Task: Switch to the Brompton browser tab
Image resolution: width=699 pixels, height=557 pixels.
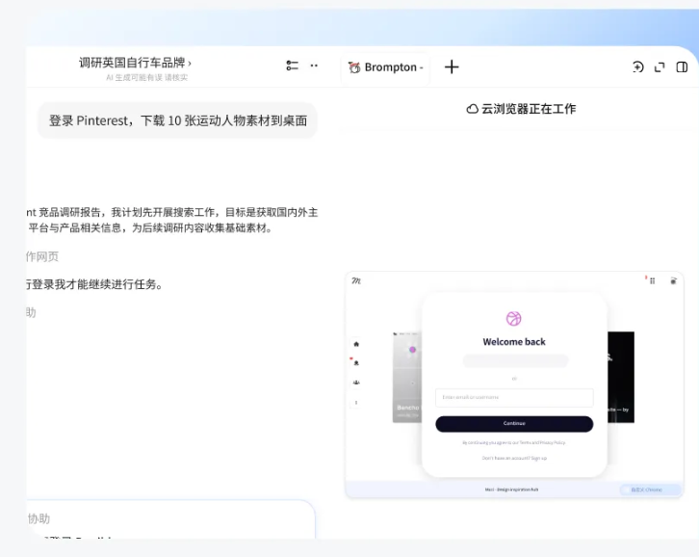Action: point(386,67)
